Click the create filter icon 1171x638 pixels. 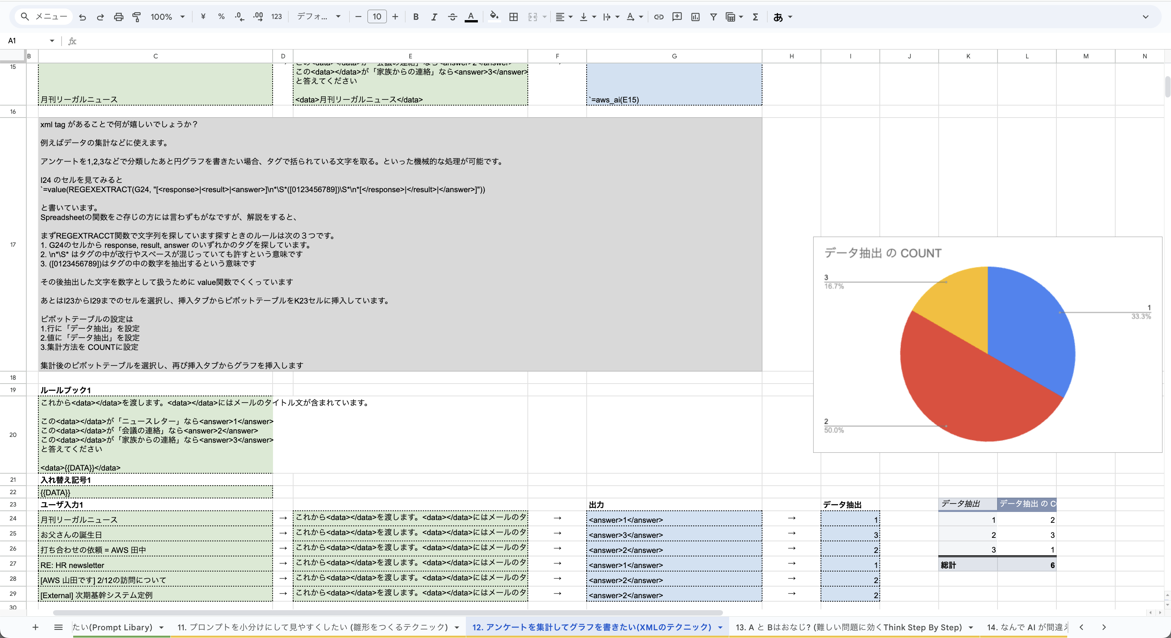(x=713, y=17)
